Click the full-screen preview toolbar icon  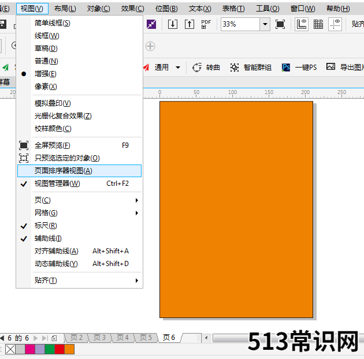click(280, 24)
